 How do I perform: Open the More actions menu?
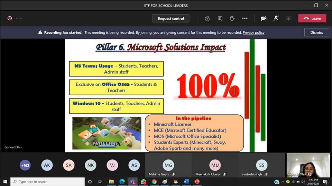245,18
